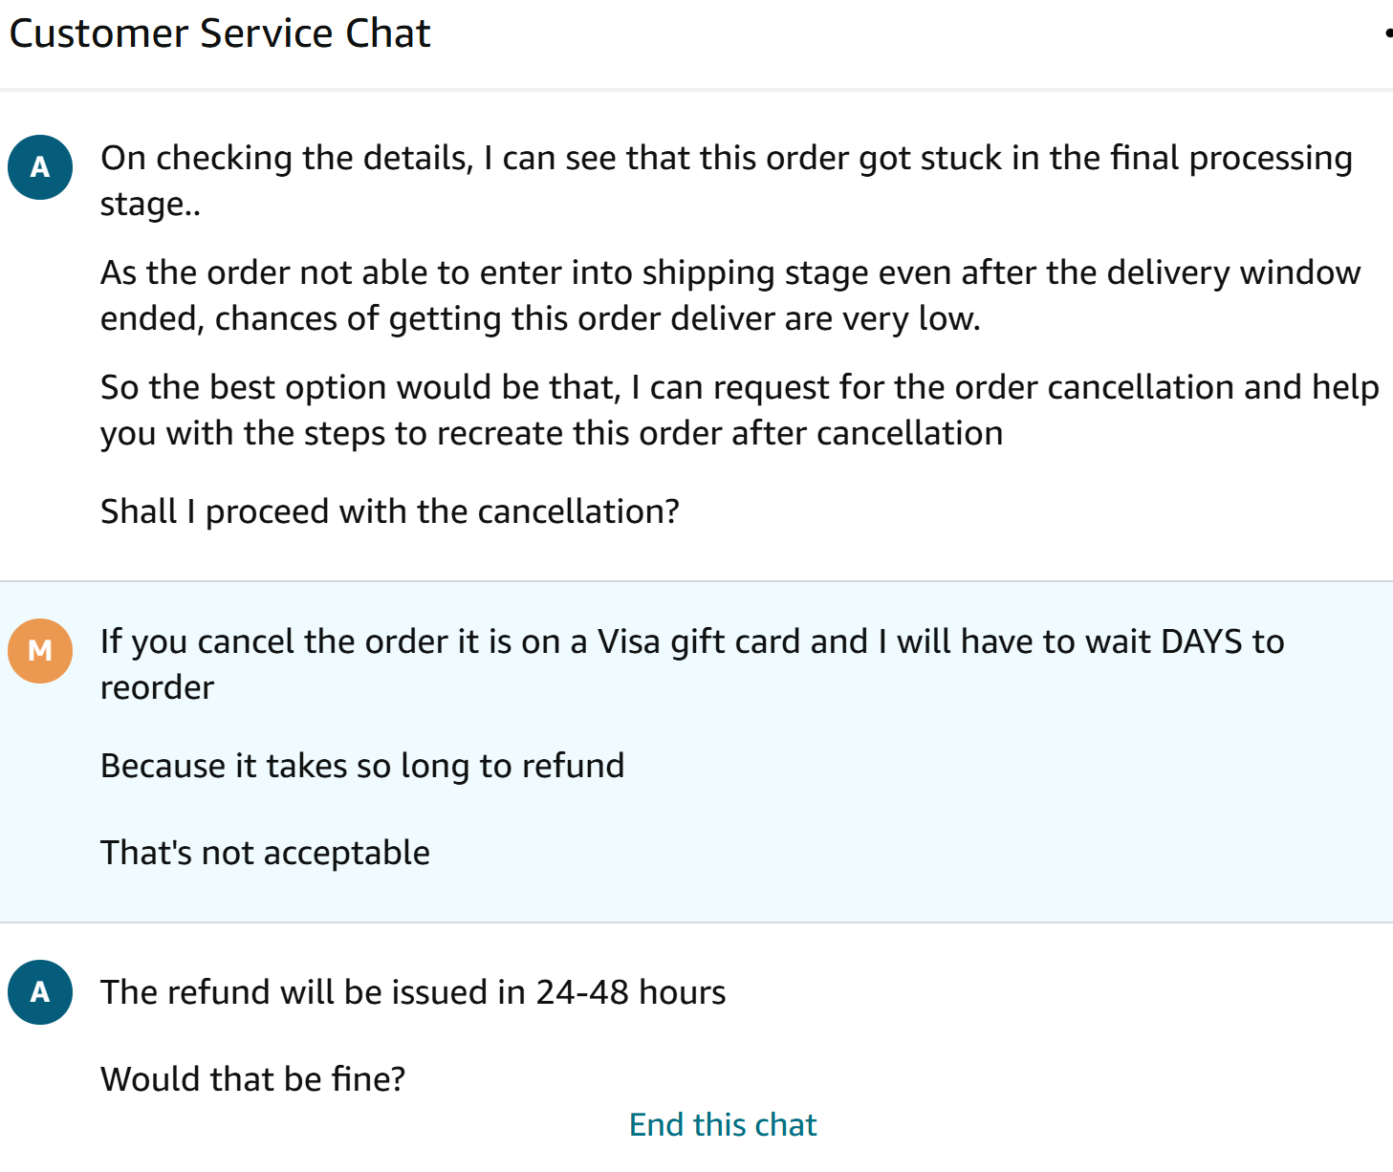Click the customer message about waiting to reorder

point(691,664)
